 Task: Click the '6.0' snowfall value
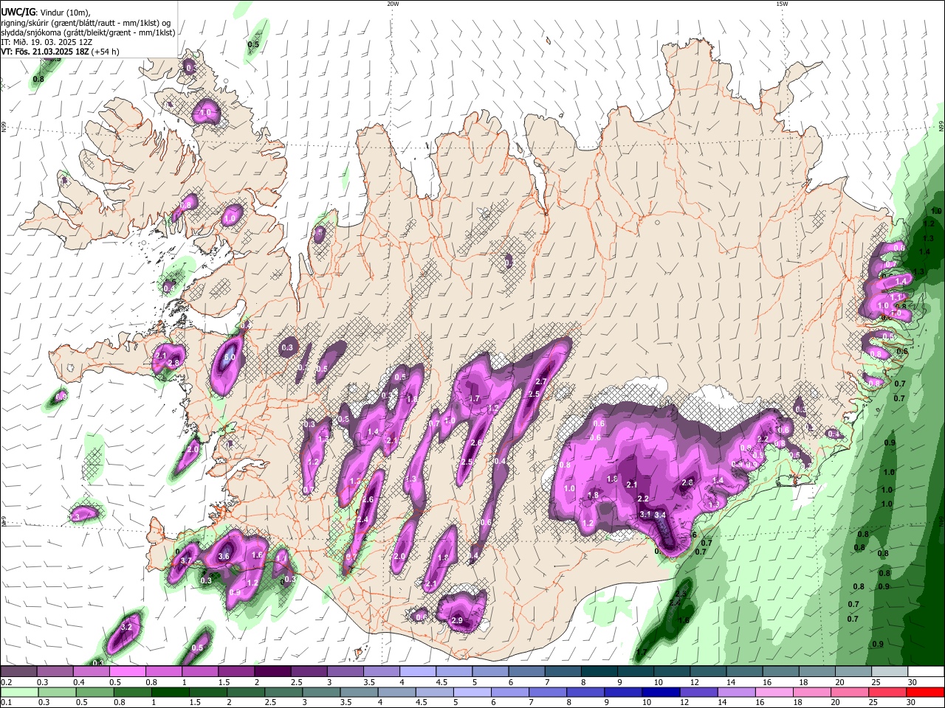pos(229,357)
